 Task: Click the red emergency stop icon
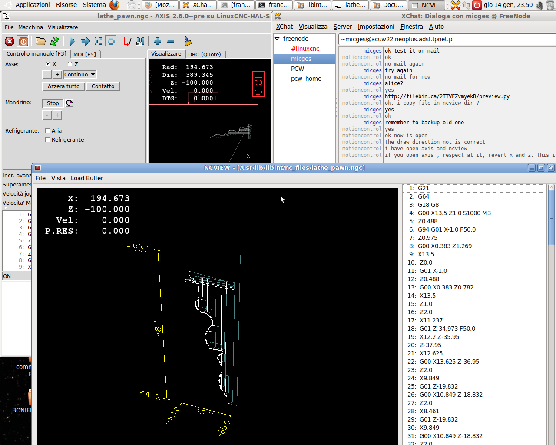coord(10,41)
